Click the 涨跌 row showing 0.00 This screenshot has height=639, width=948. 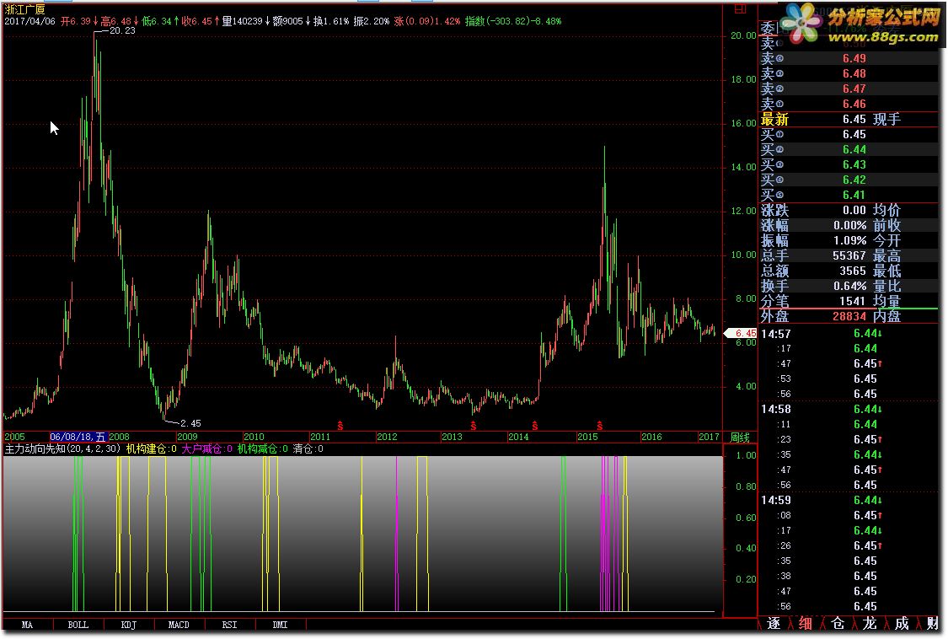(849, 210)
